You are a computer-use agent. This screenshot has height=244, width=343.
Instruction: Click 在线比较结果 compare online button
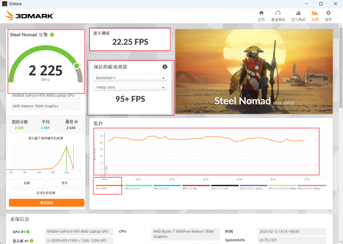[x=46, y=193]
